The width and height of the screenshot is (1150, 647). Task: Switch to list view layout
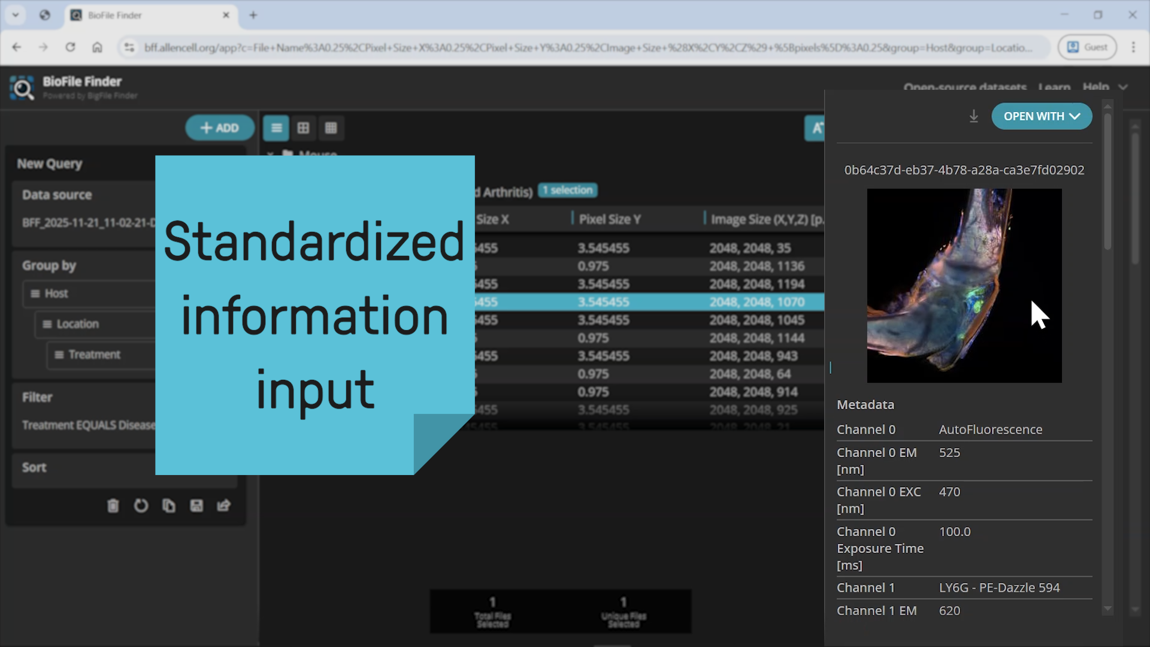(276, 128)
